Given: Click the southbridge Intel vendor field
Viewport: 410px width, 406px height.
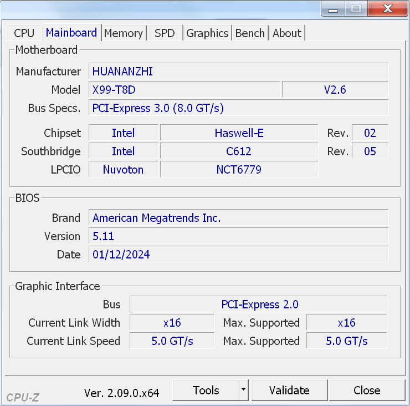Looking at the screenshot, I should (x=124, y=151).
